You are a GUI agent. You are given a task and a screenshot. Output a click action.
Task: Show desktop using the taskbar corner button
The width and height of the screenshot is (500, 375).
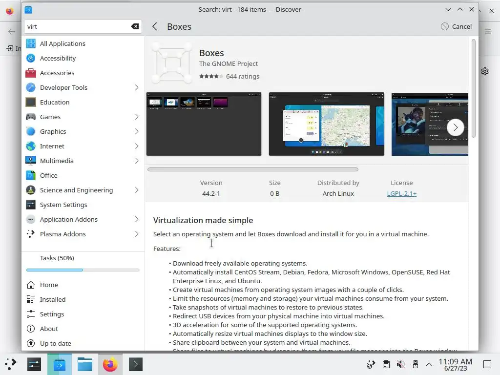487,364
